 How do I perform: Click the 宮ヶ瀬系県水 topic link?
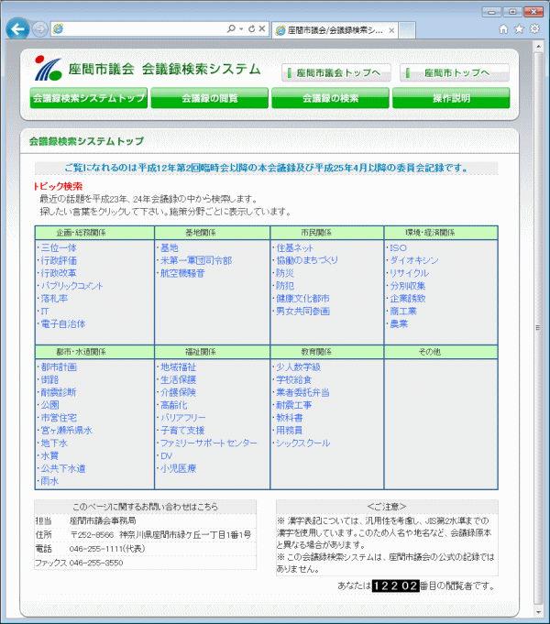point(67,430)
